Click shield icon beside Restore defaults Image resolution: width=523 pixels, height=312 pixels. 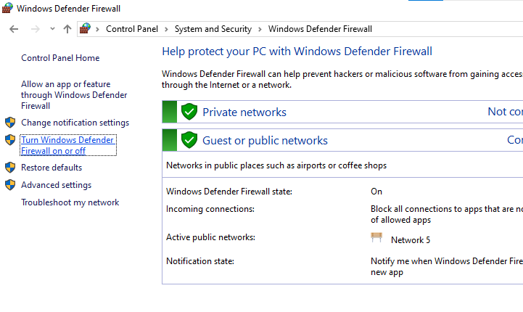pyautogui.click(x=10, y=167)
